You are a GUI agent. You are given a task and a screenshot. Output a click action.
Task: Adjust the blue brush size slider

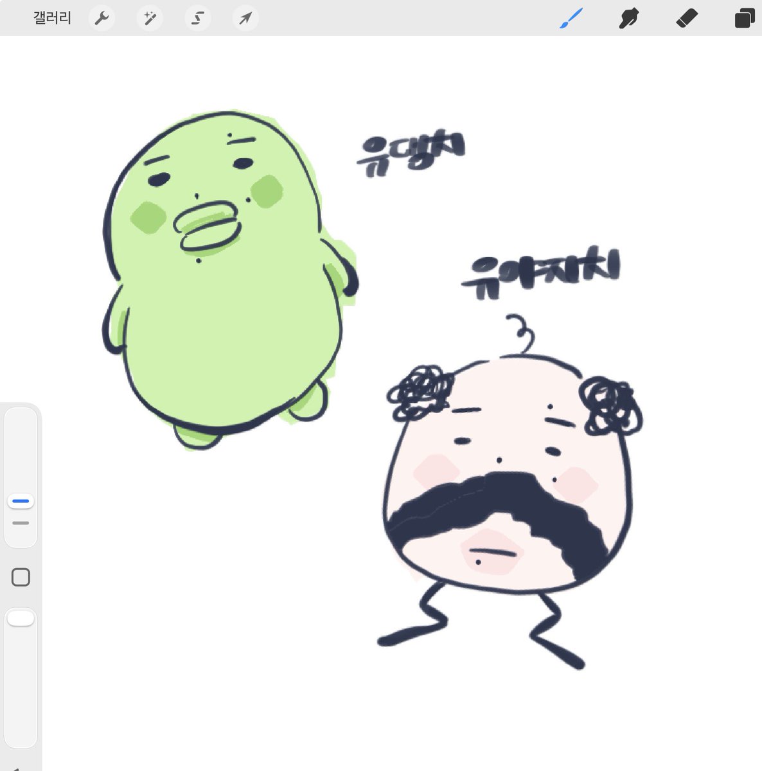pos(21,500)
